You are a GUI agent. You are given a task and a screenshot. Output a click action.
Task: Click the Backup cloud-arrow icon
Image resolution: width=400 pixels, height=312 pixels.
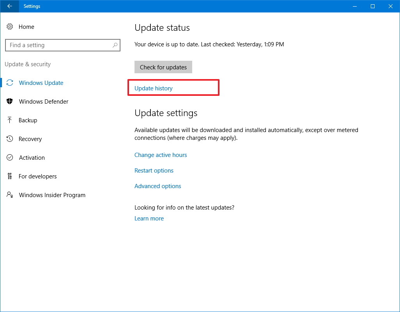coord(10,120)
